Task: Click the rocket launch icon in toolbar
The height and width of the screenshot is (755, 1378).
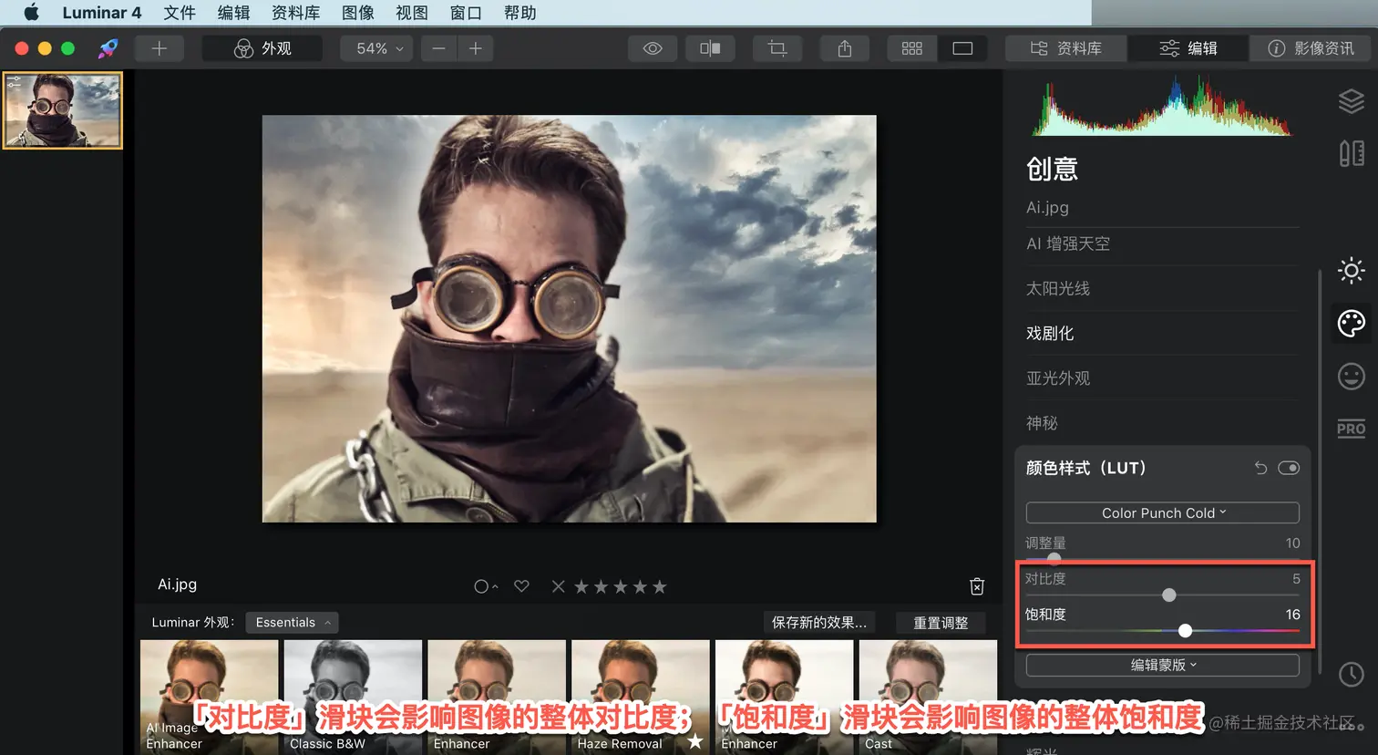Action: pyautogui.click(x=108, y=48)
